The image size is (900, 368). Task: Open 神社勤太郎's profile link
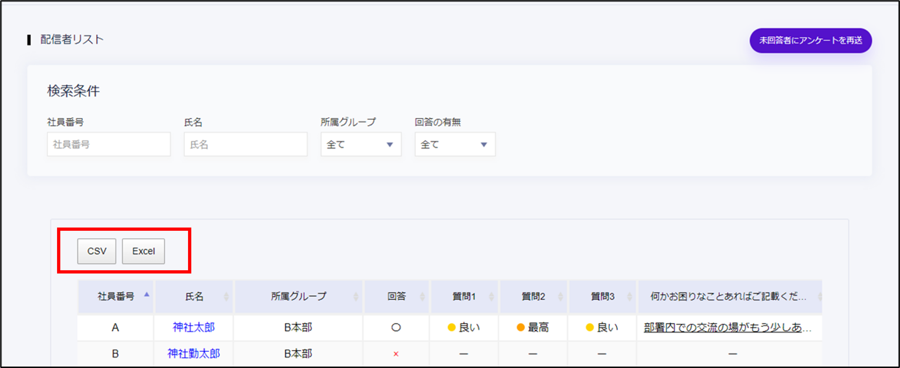pyautogui.click(x=194, y=354)
